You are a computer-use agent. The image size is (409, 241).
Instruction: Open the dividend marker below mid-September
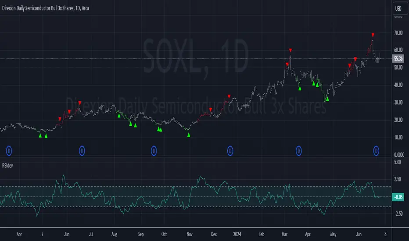pos(154,151)
